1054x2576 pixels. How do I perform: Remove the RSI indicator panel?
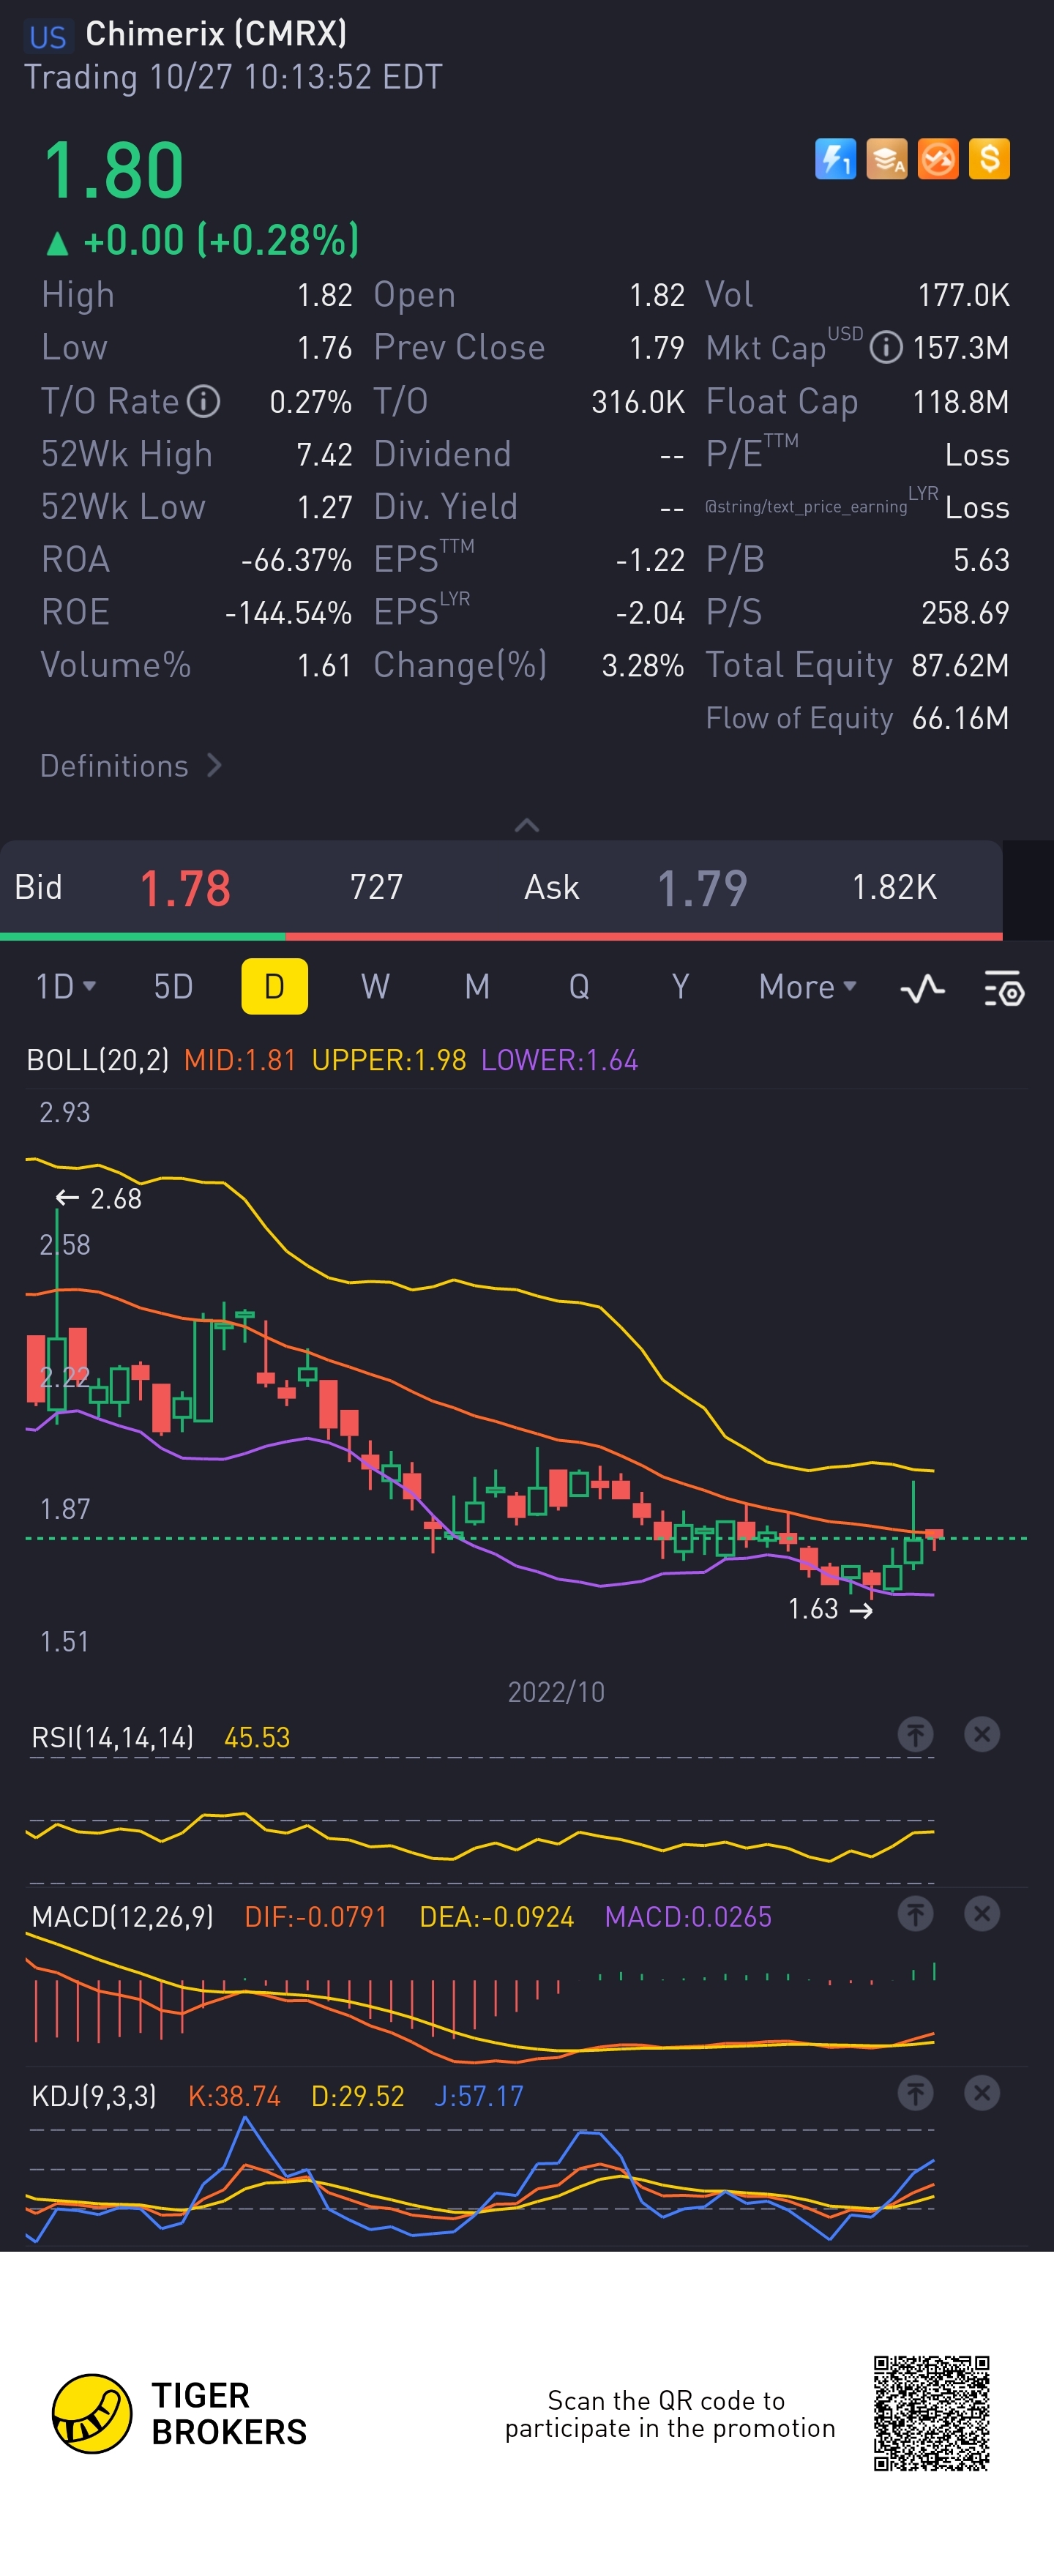click(x=982, y=1735)
